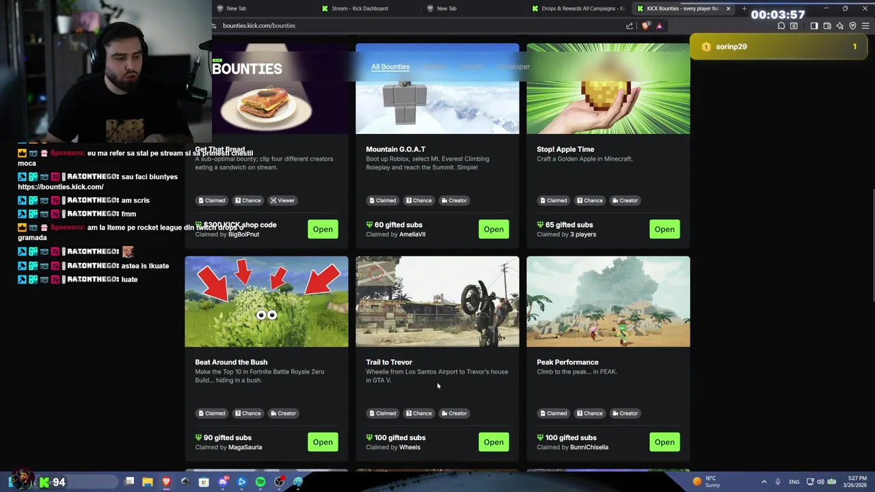Click Claimed tag on Peak Performance
875x492 pixels.
click(x=553, y=413)
